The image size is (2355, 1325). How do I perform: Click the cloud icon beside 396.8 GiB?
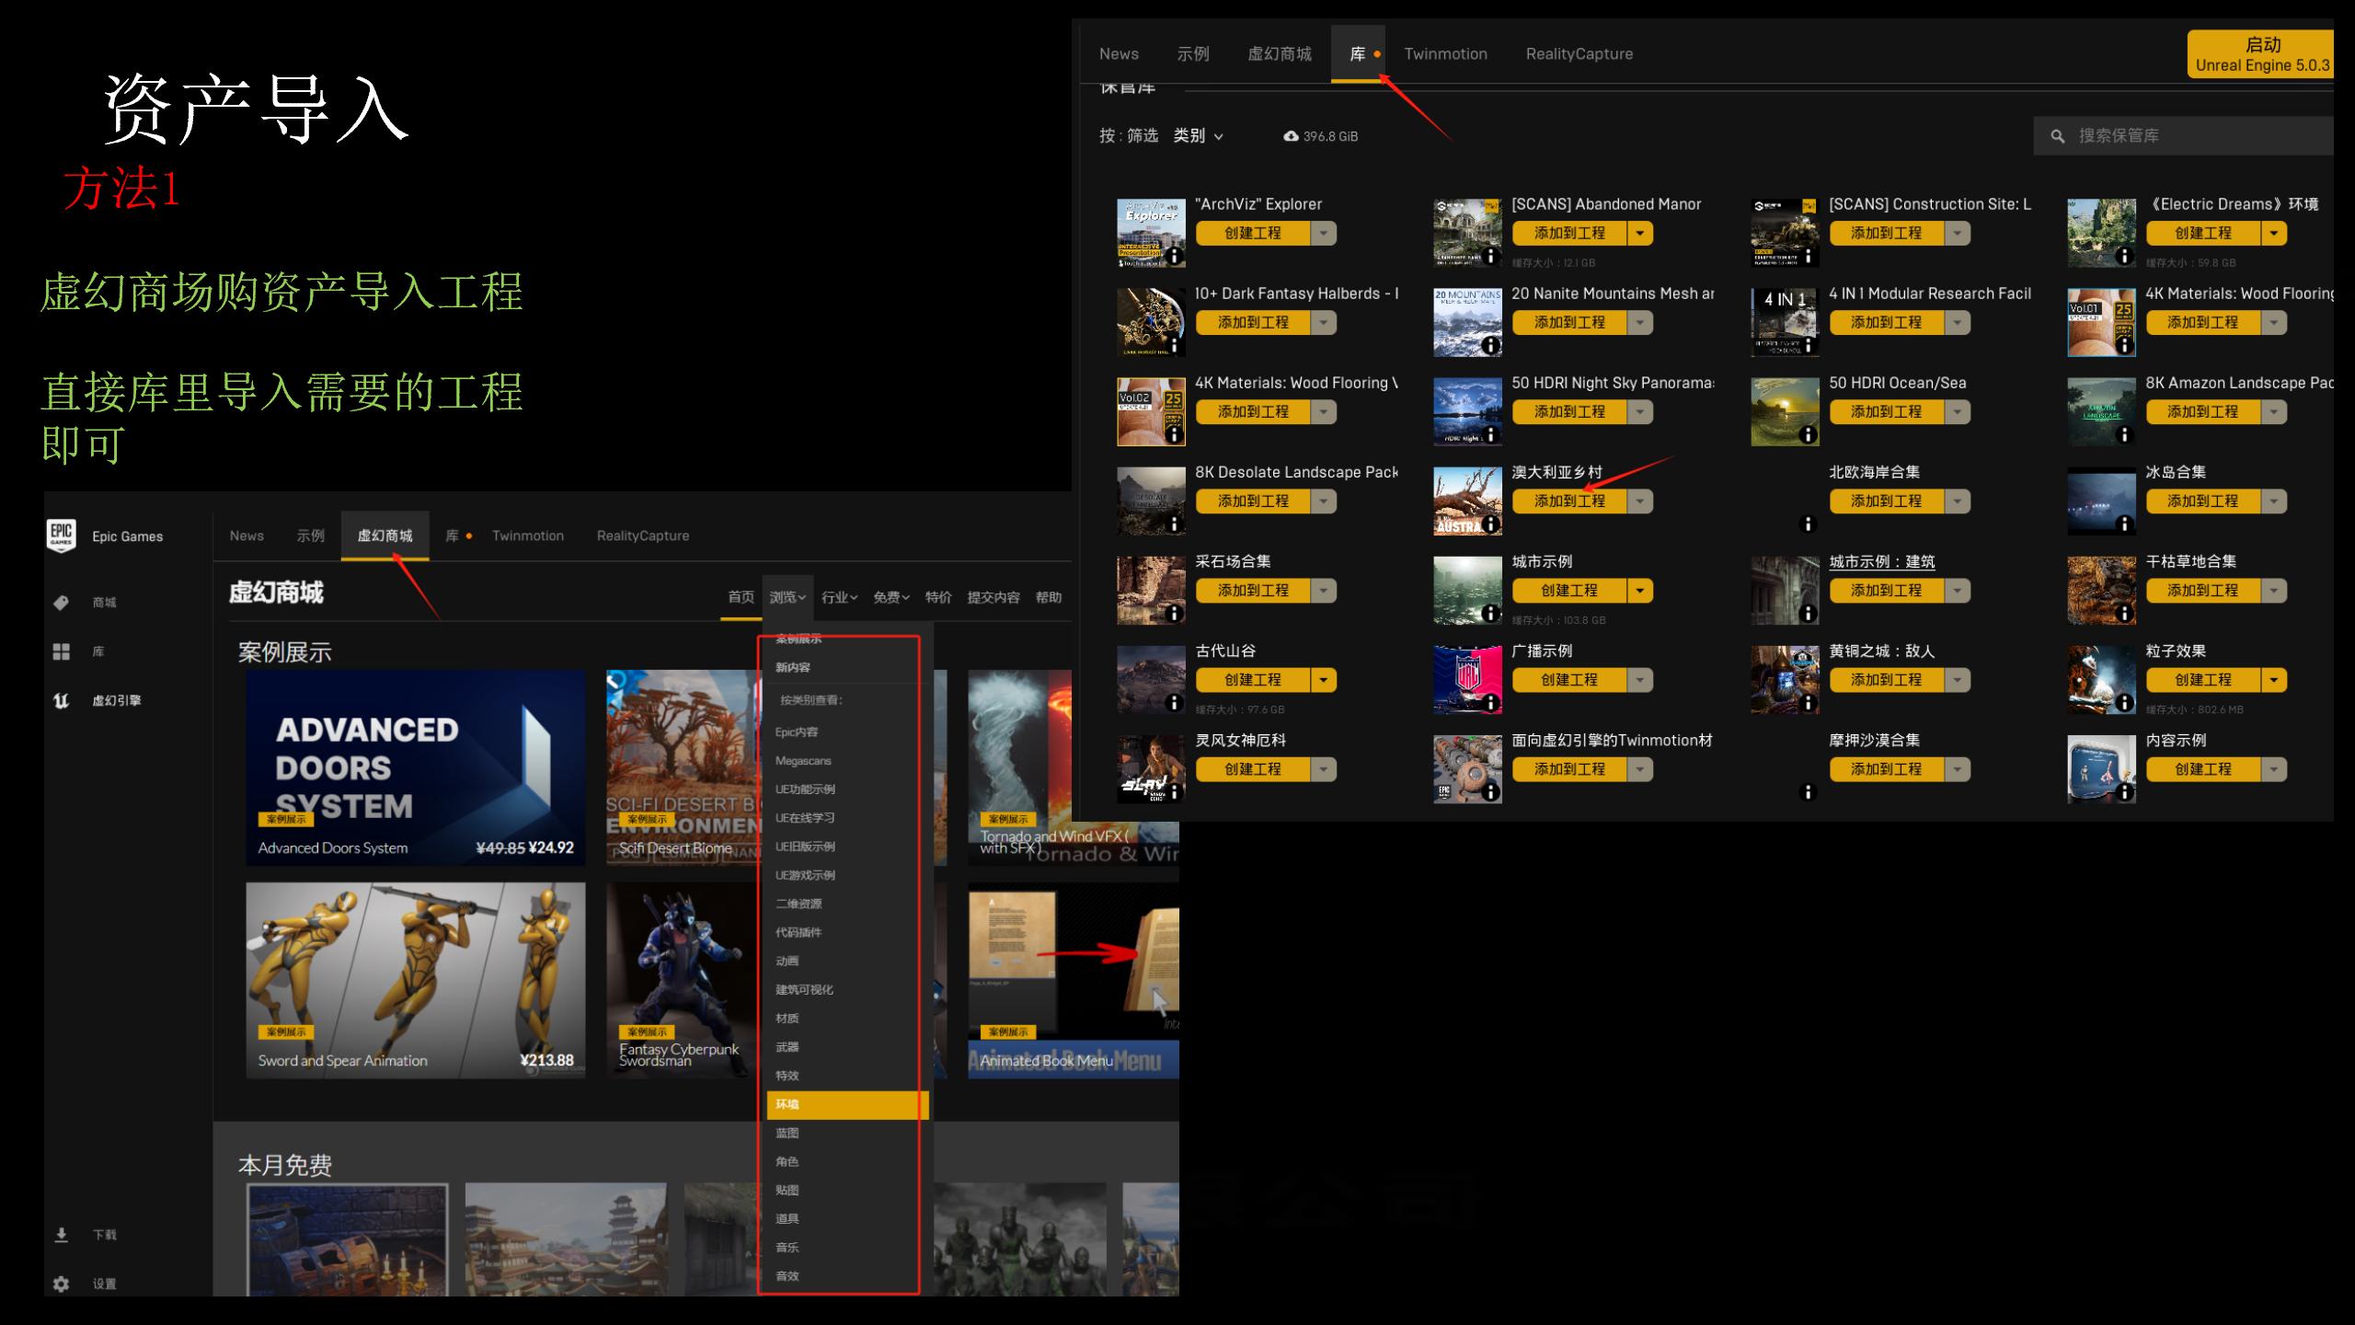pos(1292,136)
